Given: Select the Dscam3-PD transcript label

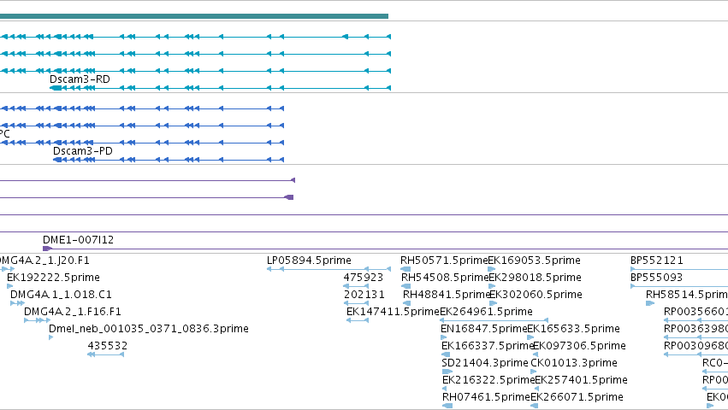Looking at the screenshot, I should click(x=83, y=151).
